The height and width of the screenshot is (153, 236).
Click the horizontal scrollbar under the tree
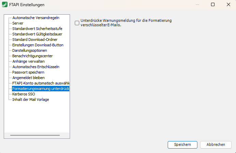[x=34, y=135]
